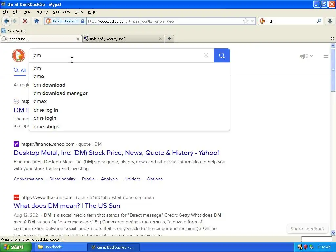Open the list all tabs button
Image resolution: width=336 pixels, height=252 pixels.
point(333,39)
